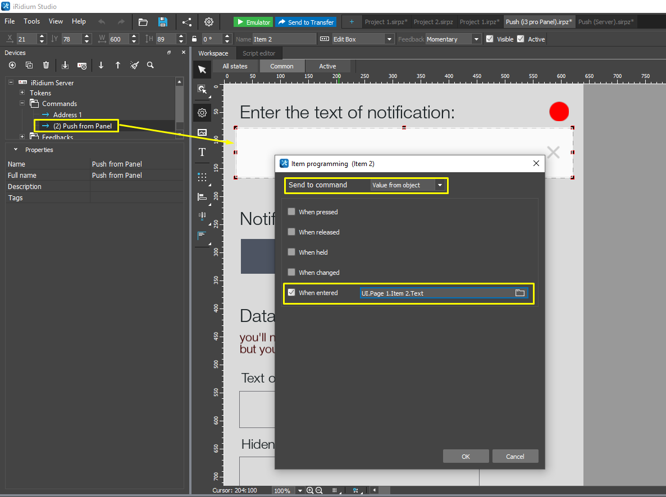
Task: Click the image tool in workspace sidebar
Action: coord(202,133)
